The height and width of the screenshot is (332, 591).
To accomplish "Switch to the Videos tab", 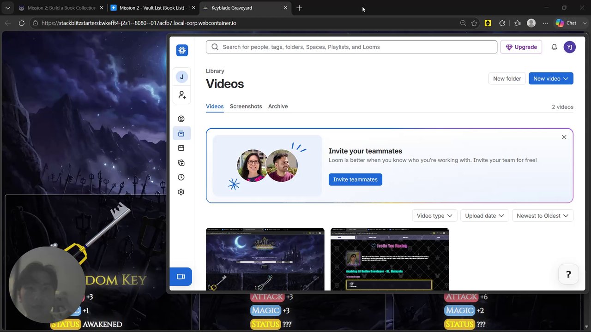I will click(215, 107).
